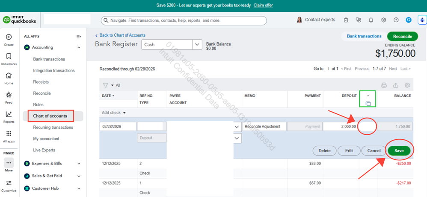Click the 2,000.00 deposit field

pyautogui.click(x=340, y=127)
